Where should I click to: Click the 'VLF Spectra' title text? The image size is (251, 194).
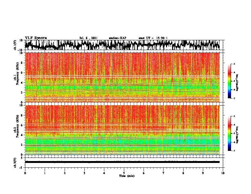(36, 38)
